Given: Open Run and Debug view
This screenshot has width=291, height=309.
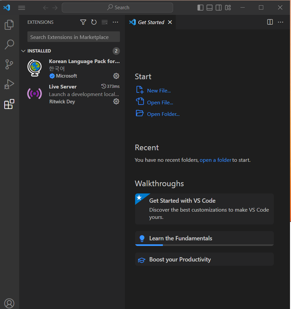Looking at the screenshot, I should pyautogui.click(x=9, y=84).
